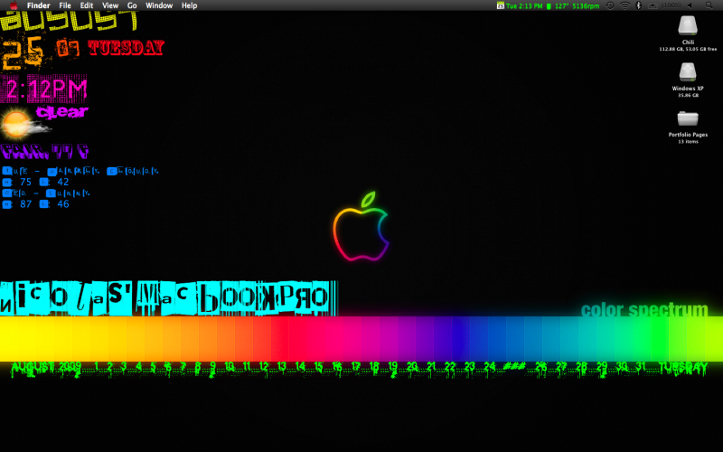Open the View menu

110,5
